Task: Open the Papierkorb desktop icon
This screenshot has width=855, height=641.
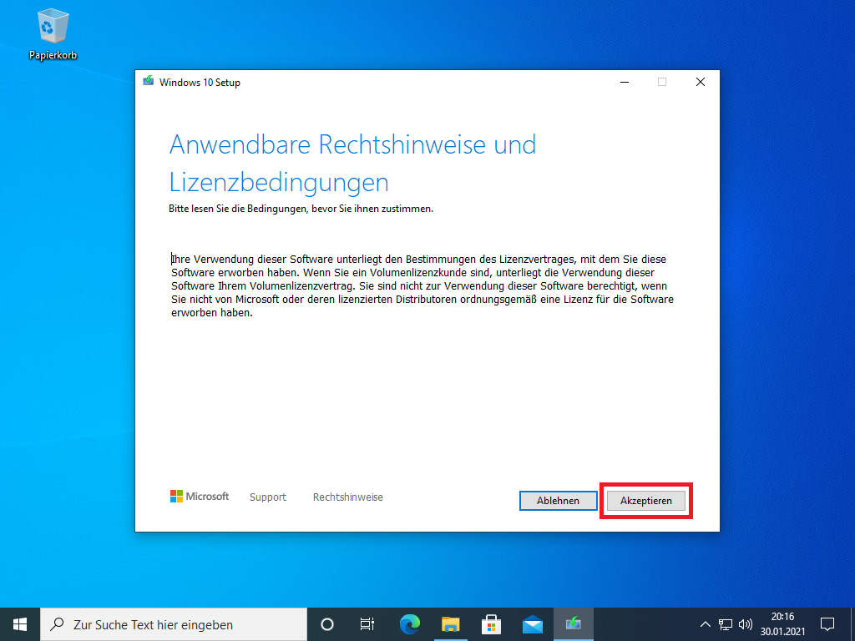Action: [x=53, y=33]
